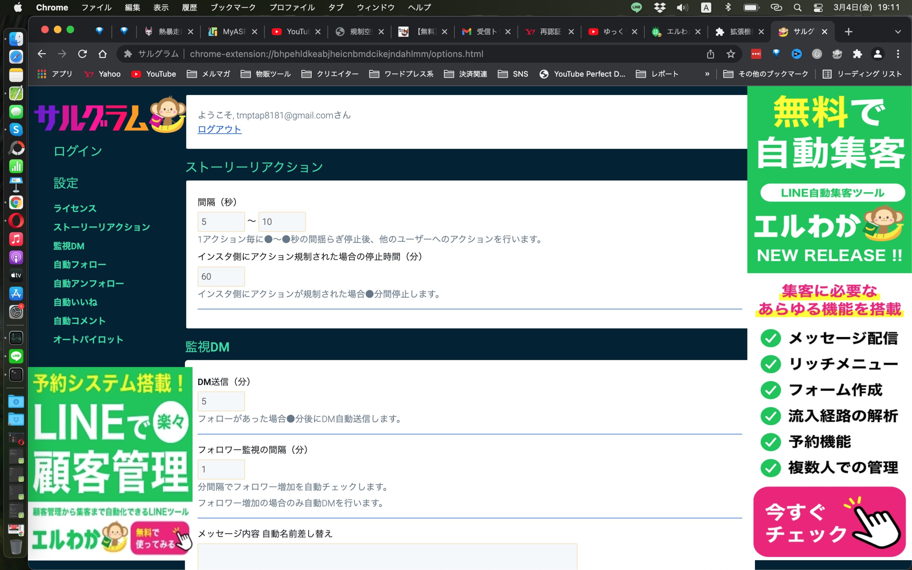Screen dimensions: 912x570
Task: Go to 自動フォロー in the sidebar
Action: click(x=80, y=265)
